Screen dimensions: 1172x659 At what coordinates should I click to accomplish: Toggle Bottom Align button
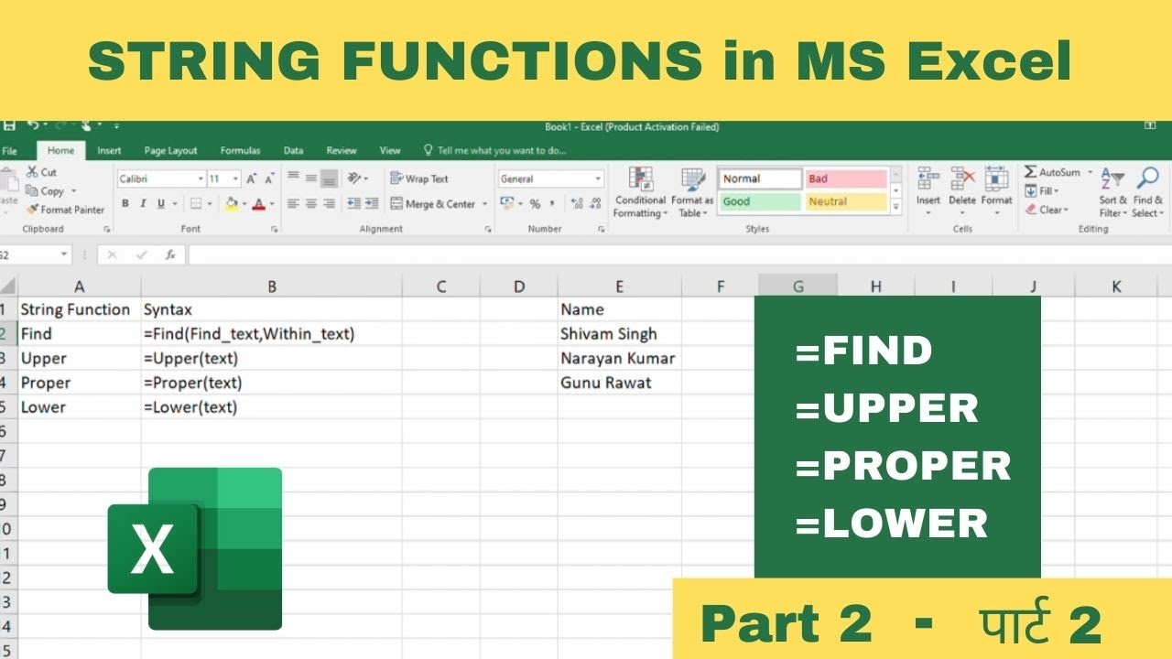tap(329, 178)
